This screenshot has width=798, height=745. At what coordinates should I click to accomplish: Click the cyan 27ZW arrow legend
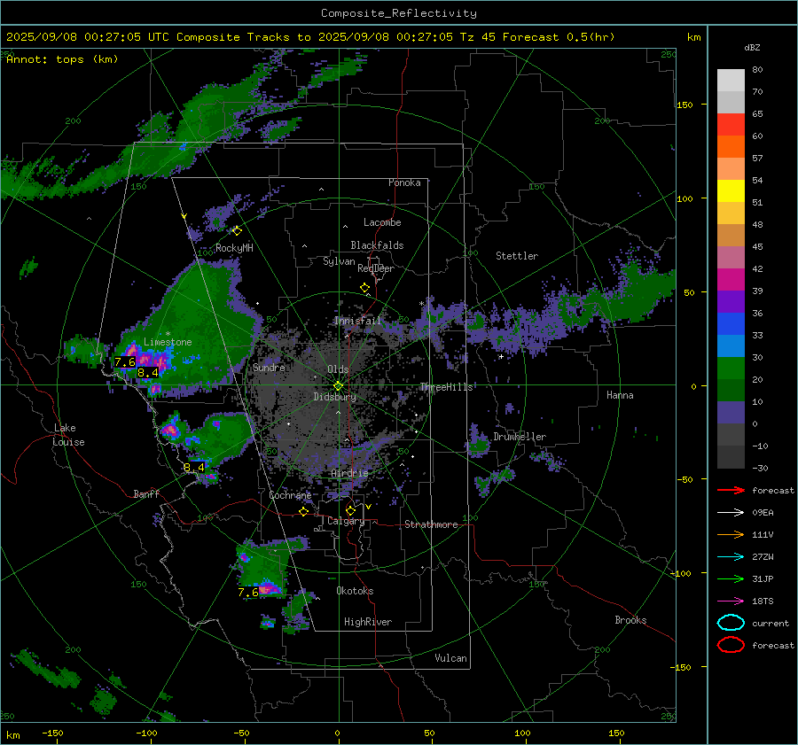click(731, 557)
